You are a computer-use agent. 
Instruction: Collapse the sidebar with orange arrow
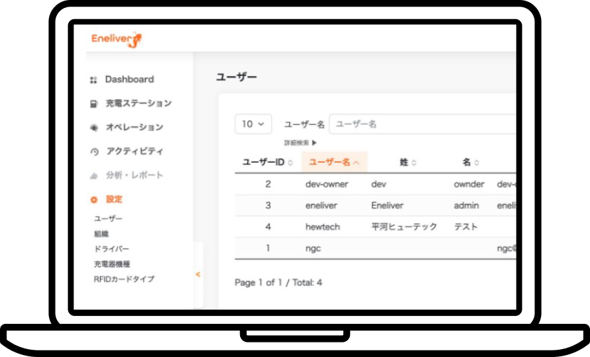point(198,274)
